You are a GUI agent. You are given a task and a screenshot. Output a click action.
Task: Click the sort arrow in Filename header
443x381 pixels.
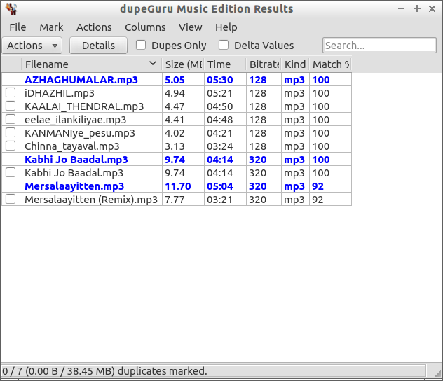[x=153, y=64]
